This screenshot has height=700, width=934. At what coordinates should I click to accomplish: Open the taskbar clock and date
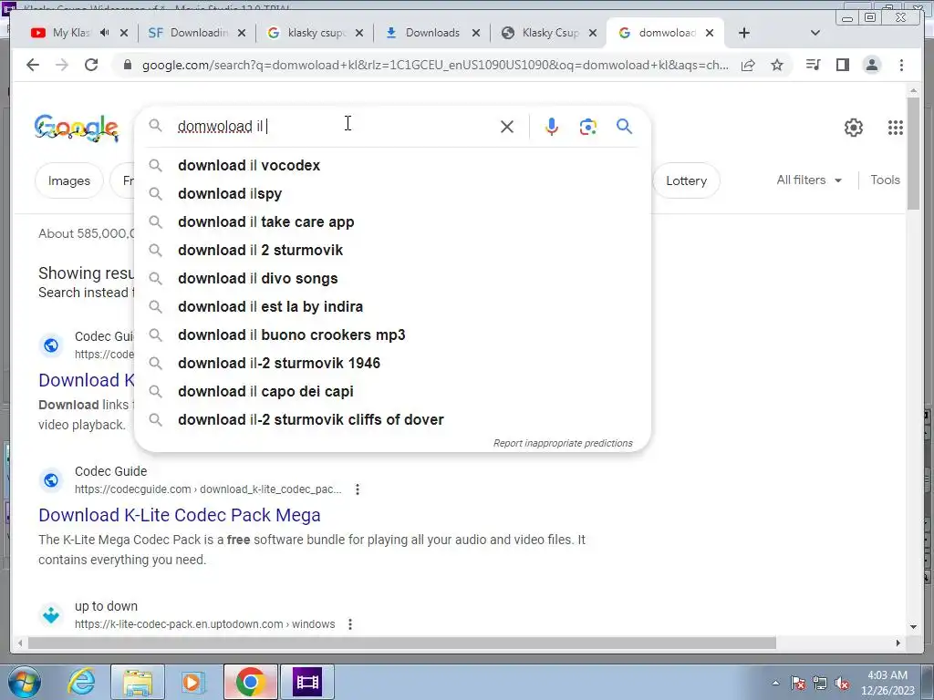tap(887, 683)
